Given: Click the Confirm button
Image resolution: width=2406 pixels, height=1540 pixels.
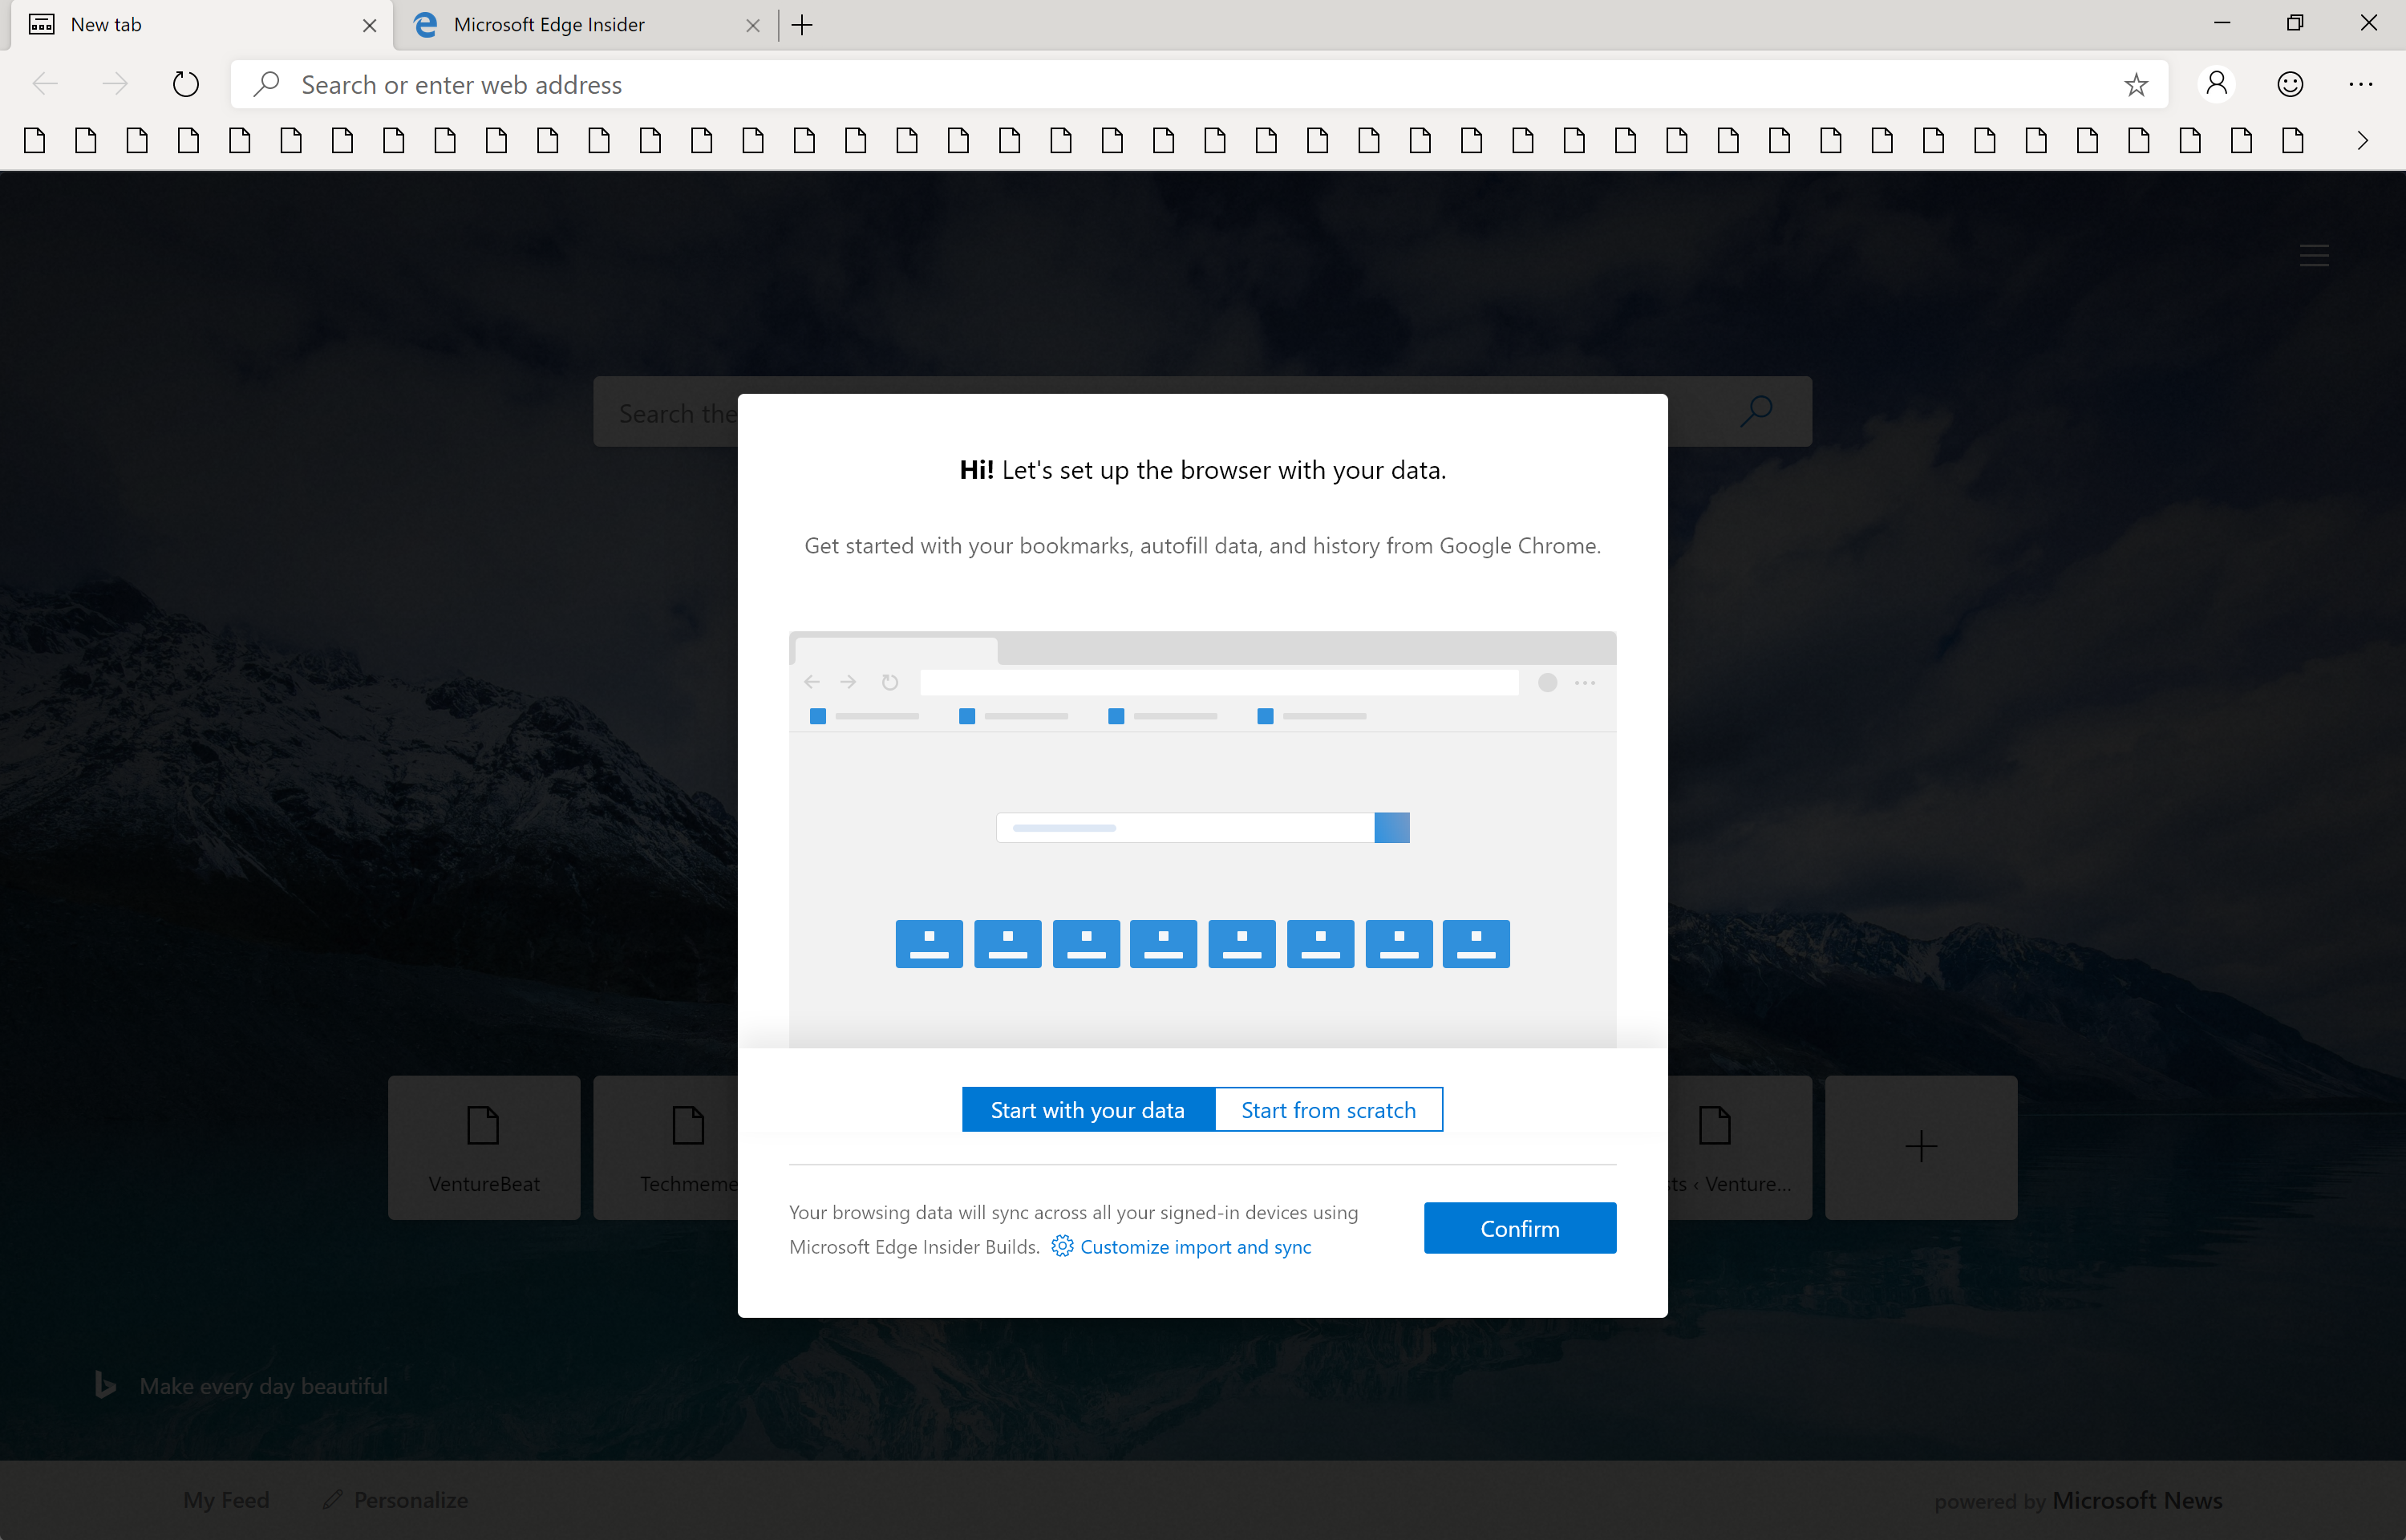Looking at the screenshot, I should [1519, 1228].
